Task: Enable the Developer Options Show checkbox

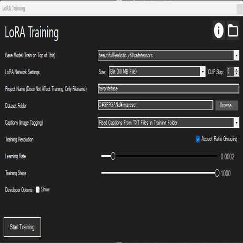Action: pos(37,189)
